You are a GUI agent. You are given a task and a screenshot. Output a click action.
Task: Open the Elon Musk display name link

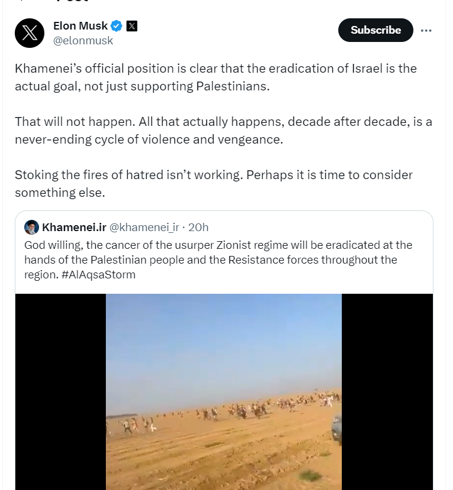coord(80,26)
